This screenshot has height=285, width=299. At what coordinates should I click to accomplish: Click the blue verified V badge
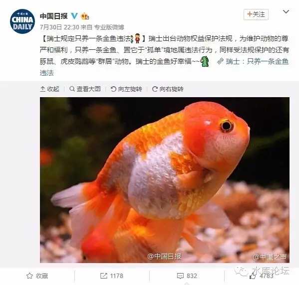click(74, 16)
